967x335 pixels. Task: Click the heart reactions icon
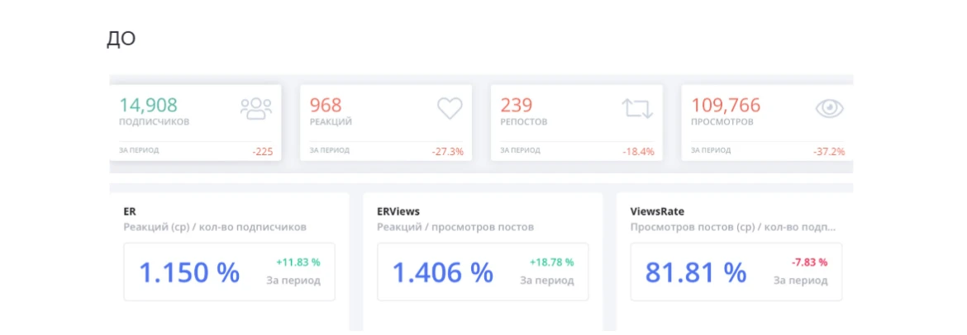[x=449, y=108]
